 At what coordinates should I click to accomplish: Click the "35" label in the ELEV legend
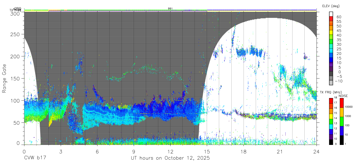coord(339,40)
